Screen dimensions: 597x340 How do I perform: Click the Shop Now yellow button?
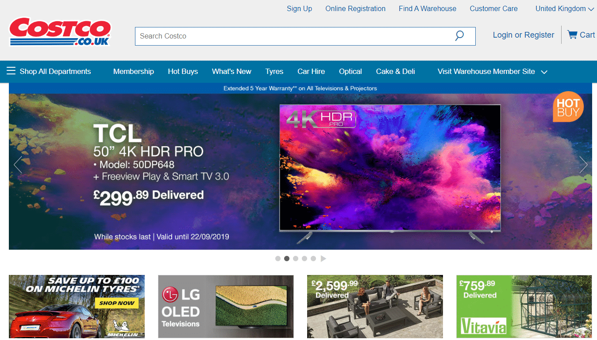[x=116, y=303]
